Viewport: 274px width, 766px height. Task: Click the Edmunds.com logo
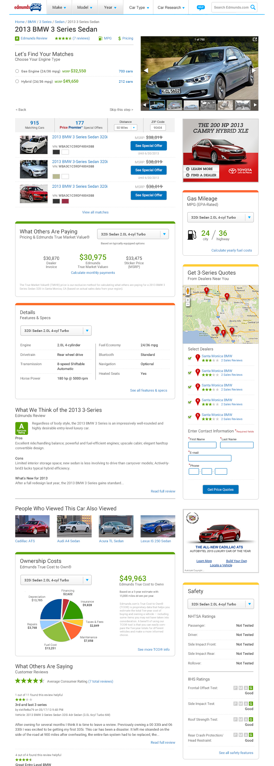point(28,7)
